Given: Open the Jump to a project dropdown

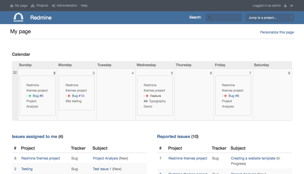Looking at the screenshot, I should 267,18.
